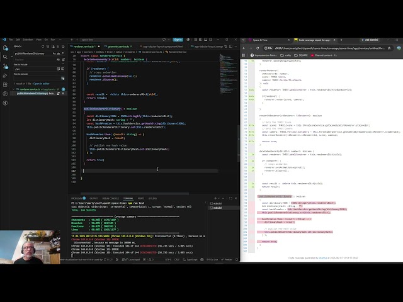Collapse the replace field chevron
Image resolution: width=403 pixels, height=302 pixels.
pyautogui.click(x=11, y=56)
